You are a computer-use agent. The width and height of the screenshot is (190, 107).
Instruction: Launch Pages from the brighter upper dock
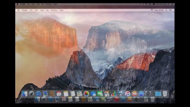pyautogui.click(x=107, y=94)
